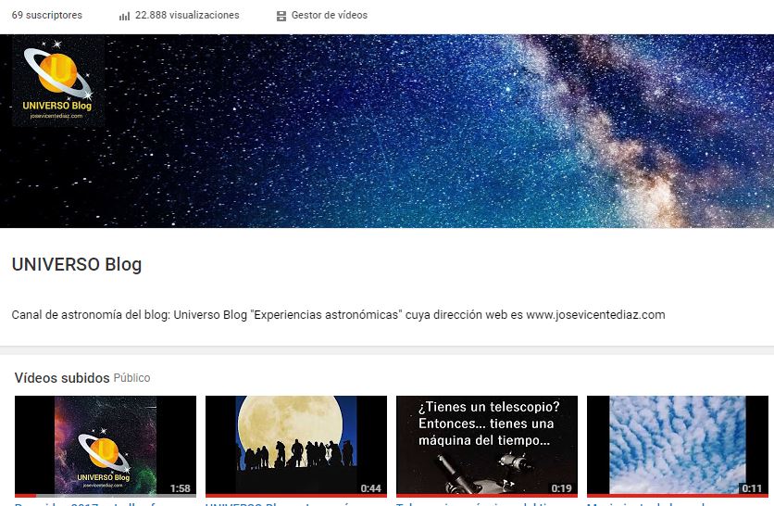Click the 0:44 duration badge
This screenshot has width=774, height=506.
coord(370,488)
